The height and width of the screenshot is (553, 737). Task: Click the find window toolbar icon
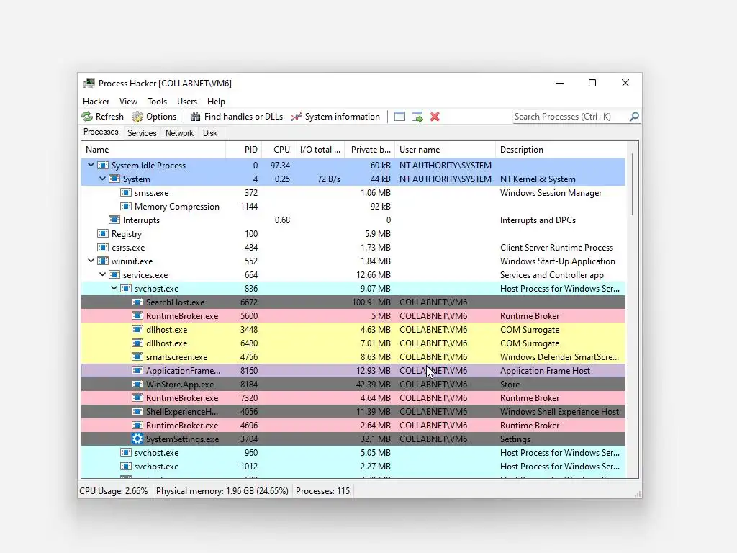399,117
